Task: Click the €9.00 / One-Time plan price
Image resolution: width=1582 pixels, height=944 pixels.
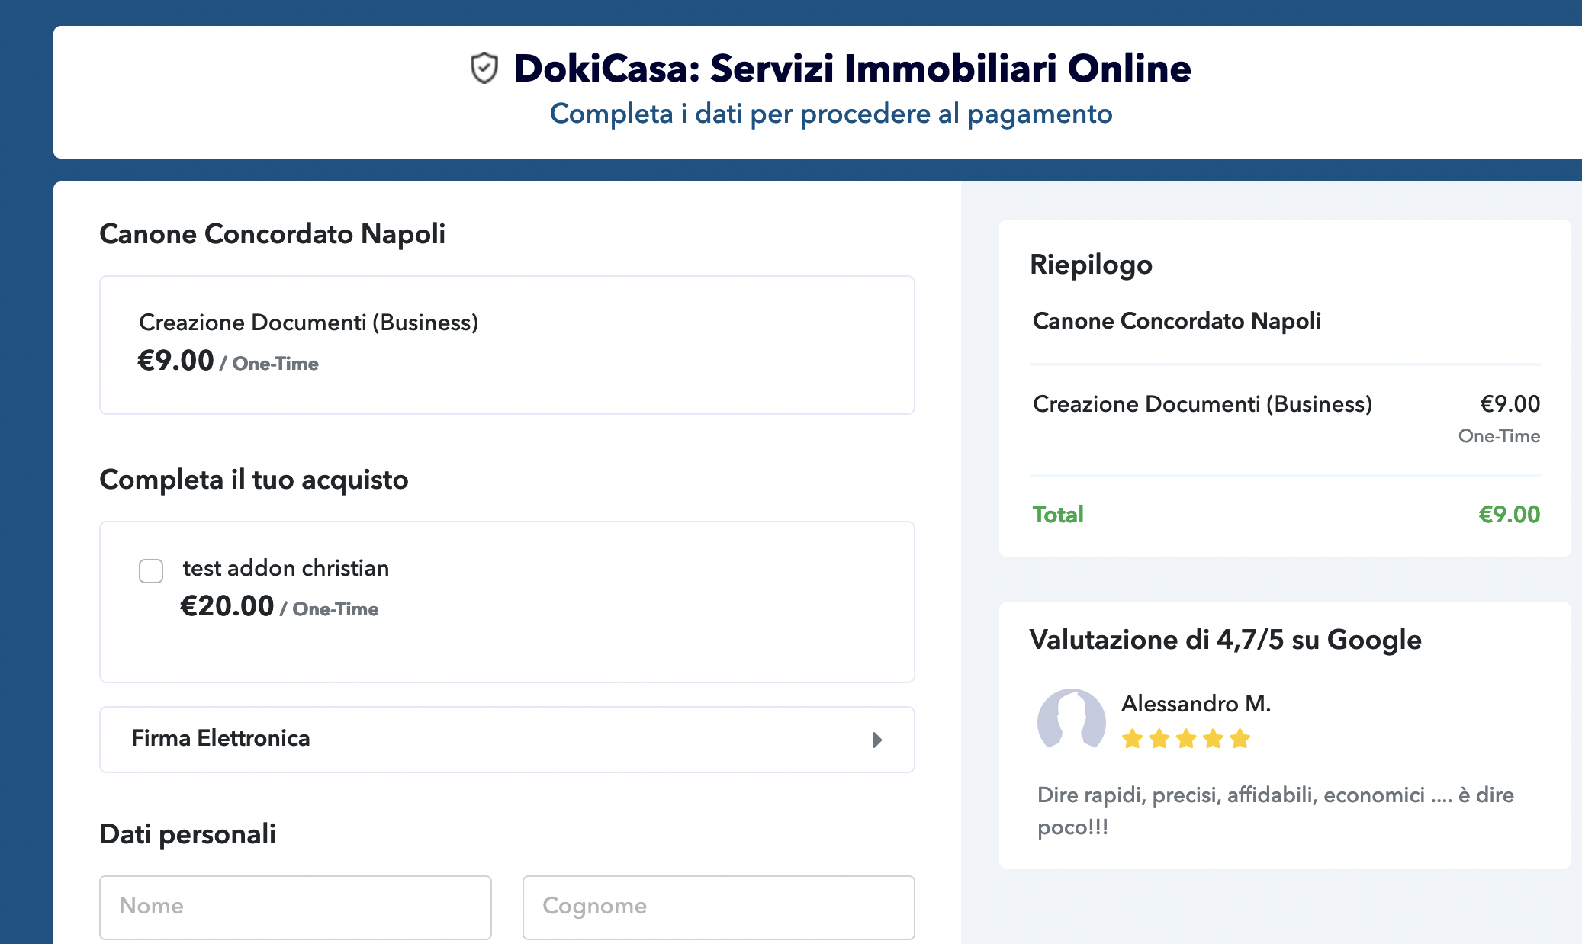Action: [x=227, y=361]
